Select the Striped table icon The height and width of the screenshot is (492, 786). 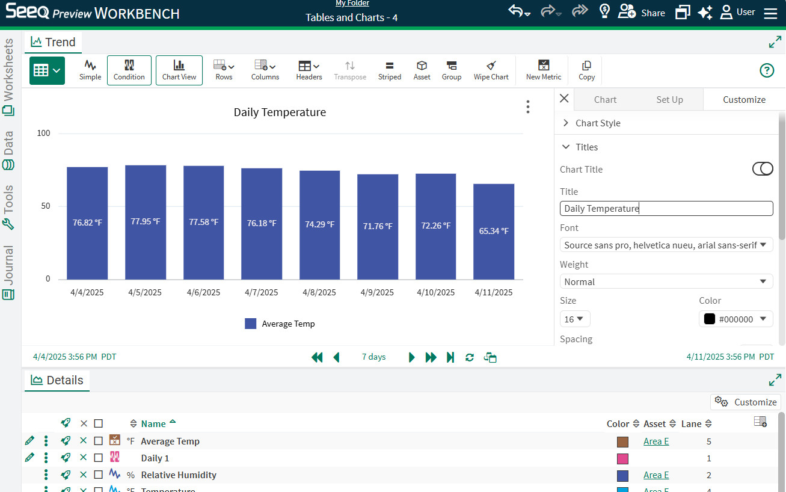[x=389, y=66]
